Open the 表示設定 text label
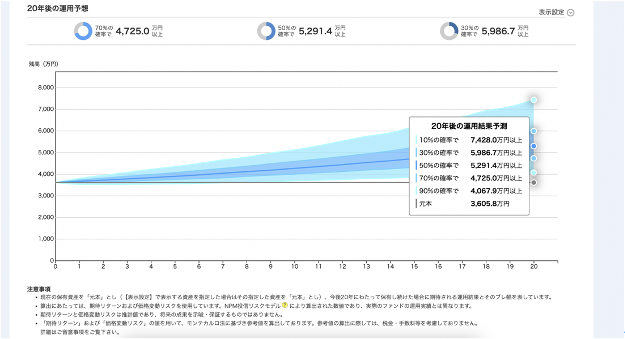Screen dimensions: 625x339 click(551, 13)
